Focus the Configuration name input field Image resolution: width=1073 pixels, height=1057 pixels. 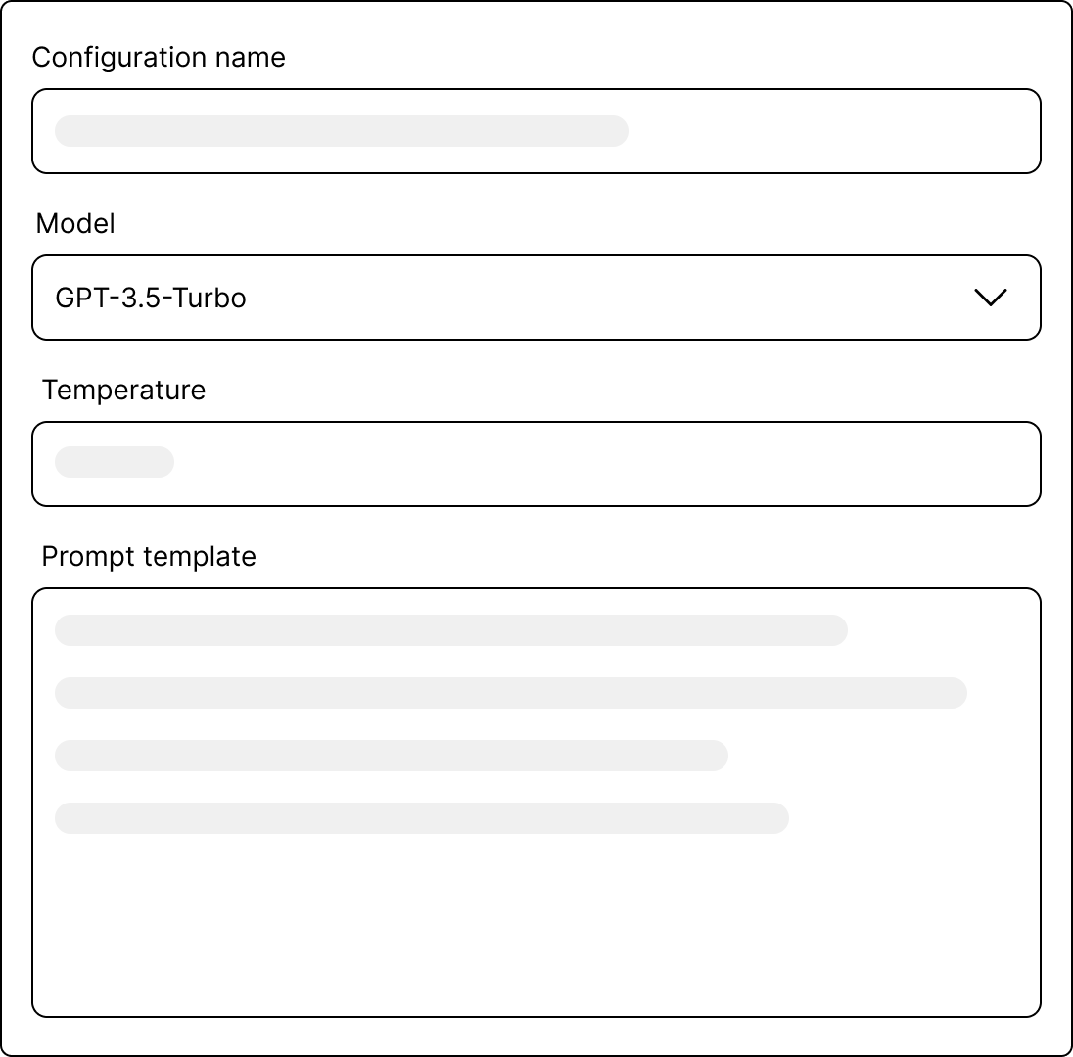click(x=536, y=131)
